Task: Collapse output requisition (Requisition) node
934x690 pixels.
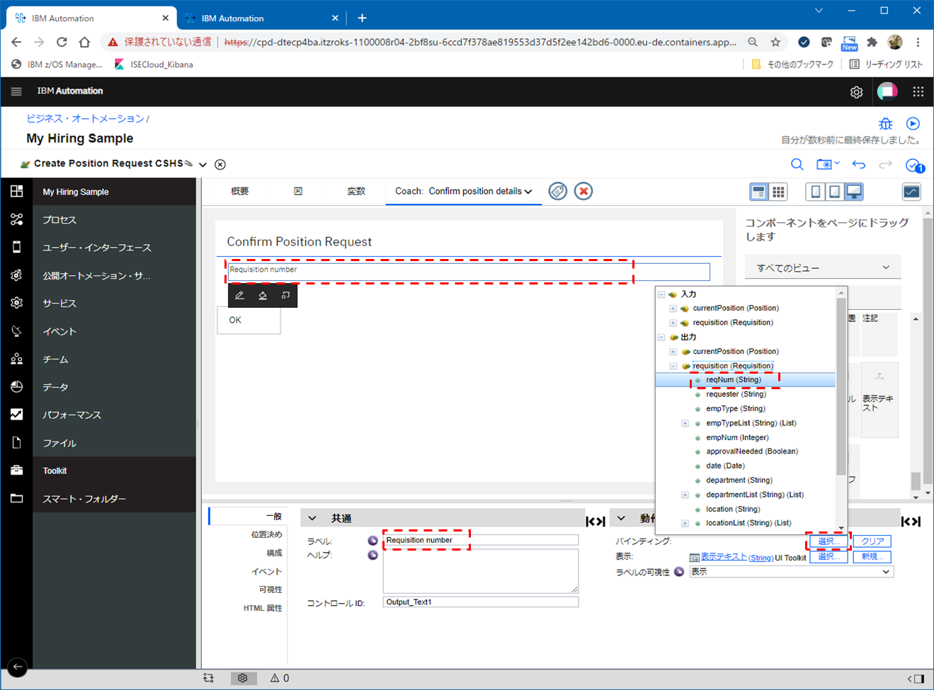Action: (673, 367)
